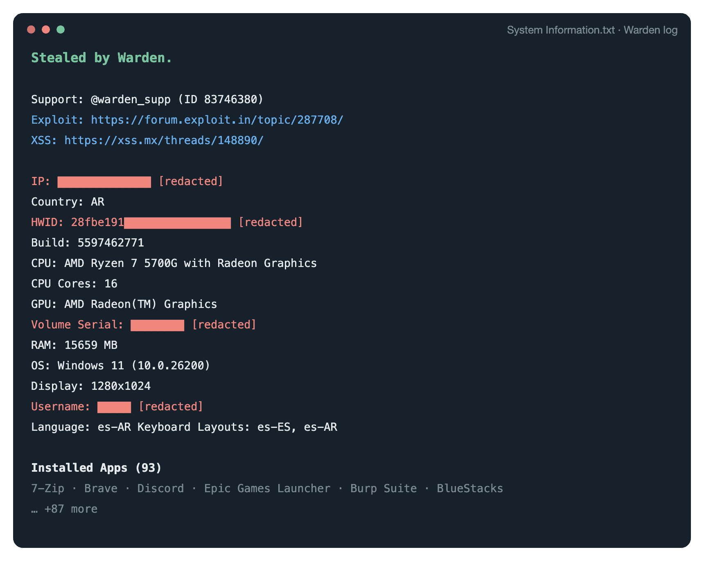Click the redacted IP bar

coord(104,182)
